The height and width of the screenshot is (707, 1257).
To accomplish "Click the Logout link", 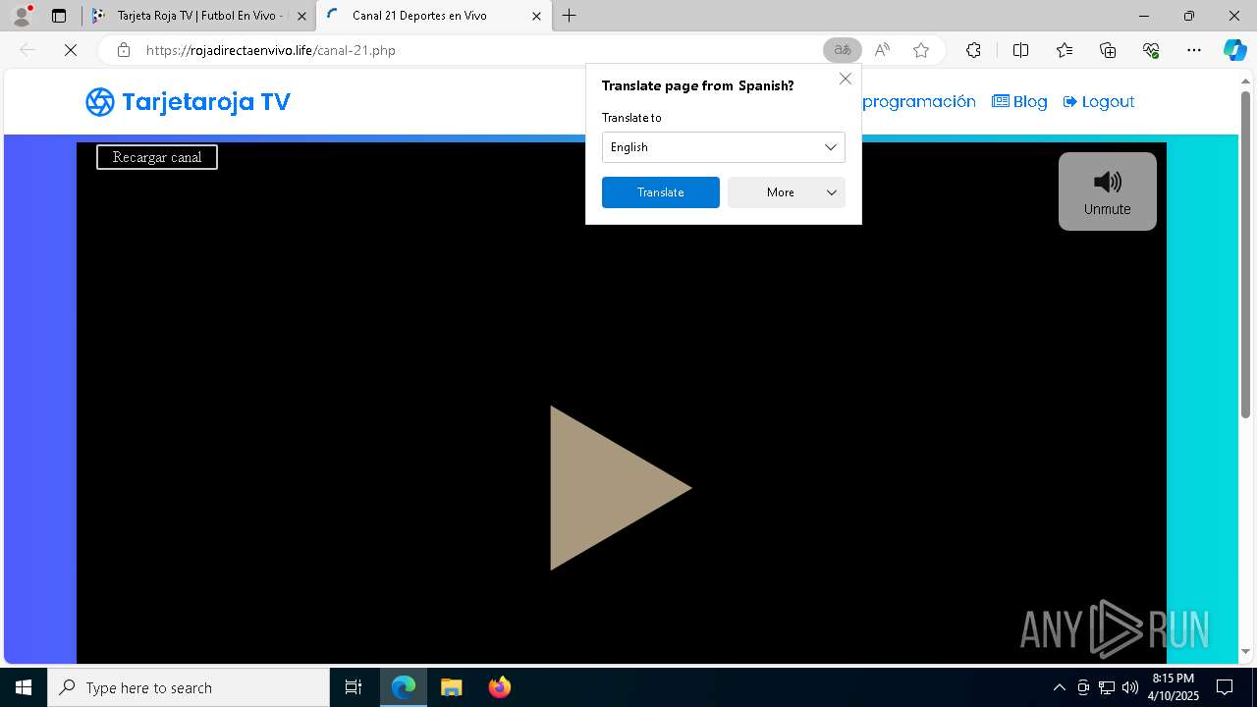I will point(1099,102).
